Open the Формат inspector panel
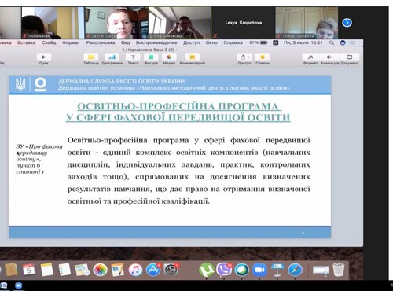The image size is (393, 291). pyautogui.click(x=310, y=57)
